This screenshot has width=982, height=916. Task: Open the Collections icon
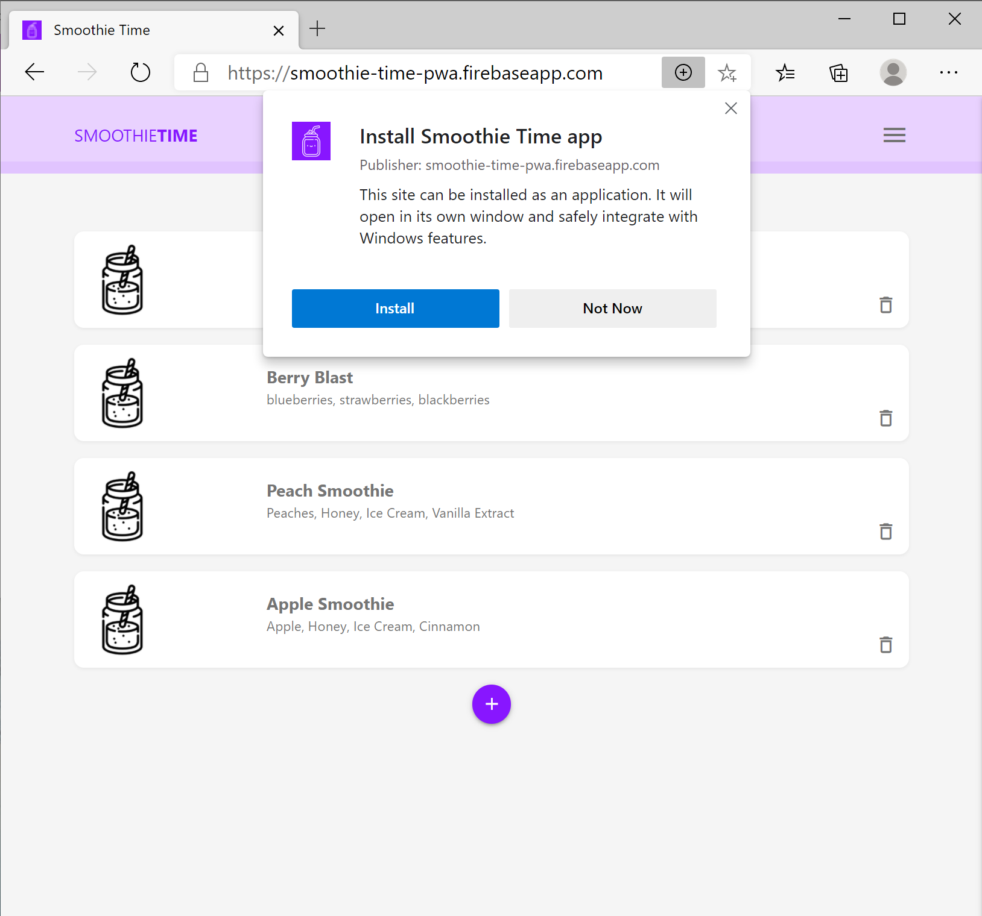click(838, 73)
